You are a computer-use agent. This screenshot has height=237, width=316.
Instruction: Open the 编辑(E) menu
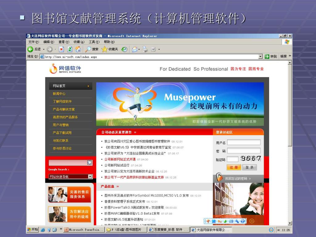[x=48, y=42]
